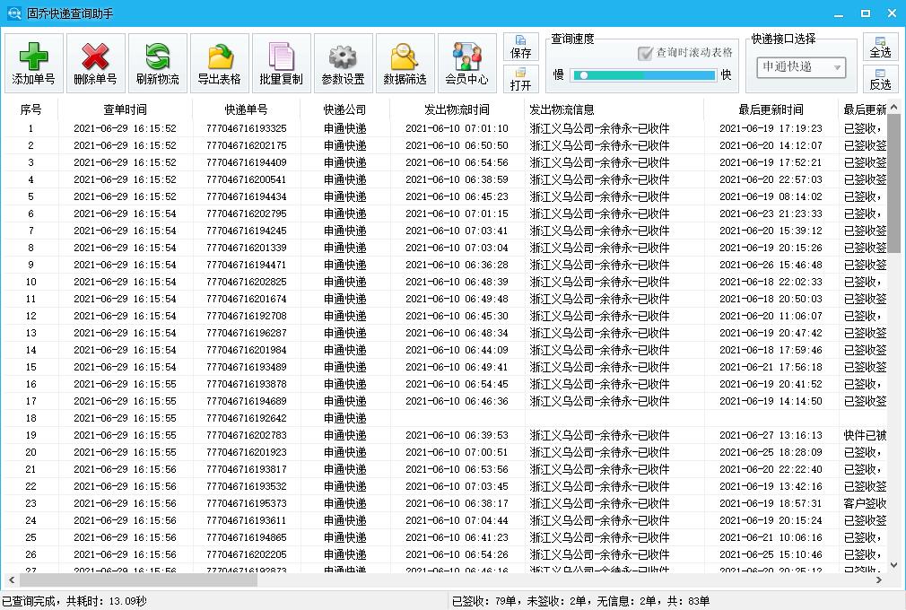Select the 导出表格 export table icon
The image size is (906, 610).
(220, 62)
